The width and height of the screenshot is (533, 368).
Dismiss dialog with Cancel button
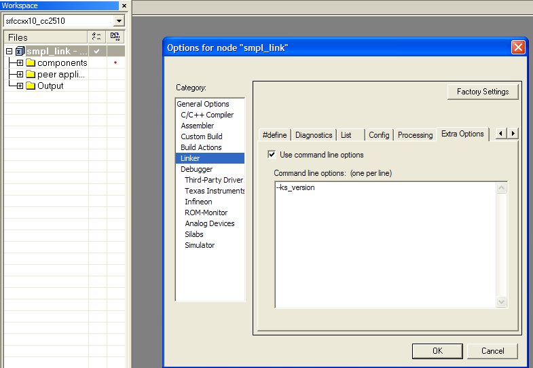(x=492, y=351)
